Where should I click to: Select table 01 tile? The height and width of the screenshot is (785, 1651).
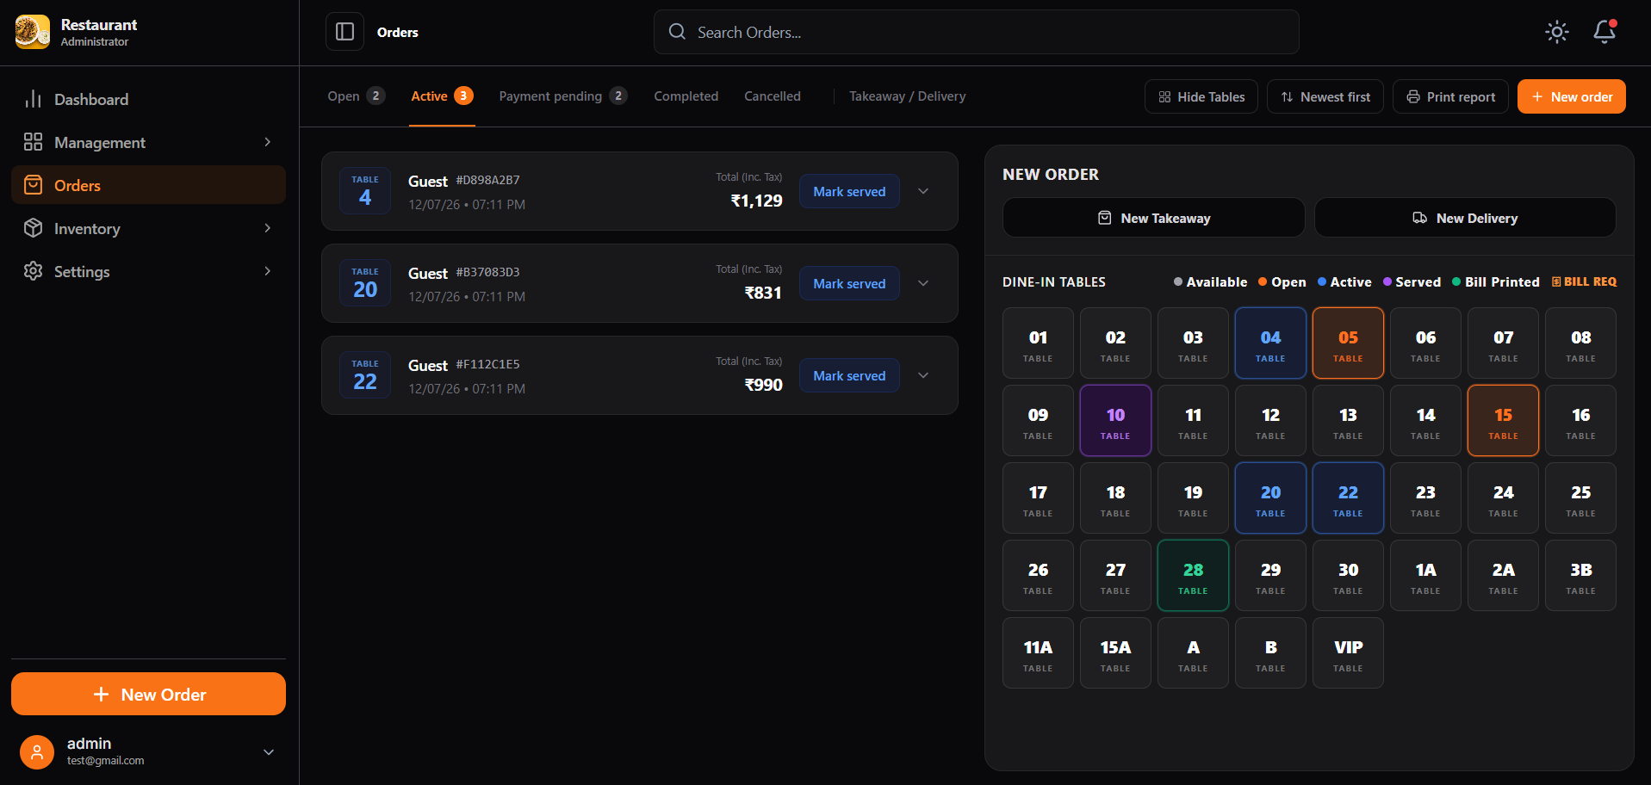coord(1038,343)
